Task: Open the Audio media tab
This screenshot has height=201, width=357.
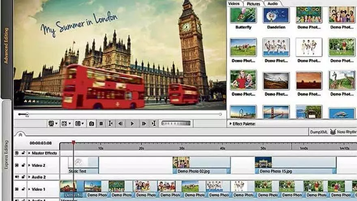Action: pos(273,3)
